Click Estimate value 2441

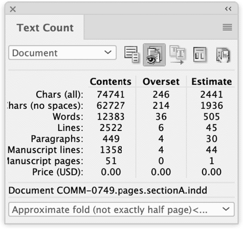pyautogui.click(x=212, y=94)
